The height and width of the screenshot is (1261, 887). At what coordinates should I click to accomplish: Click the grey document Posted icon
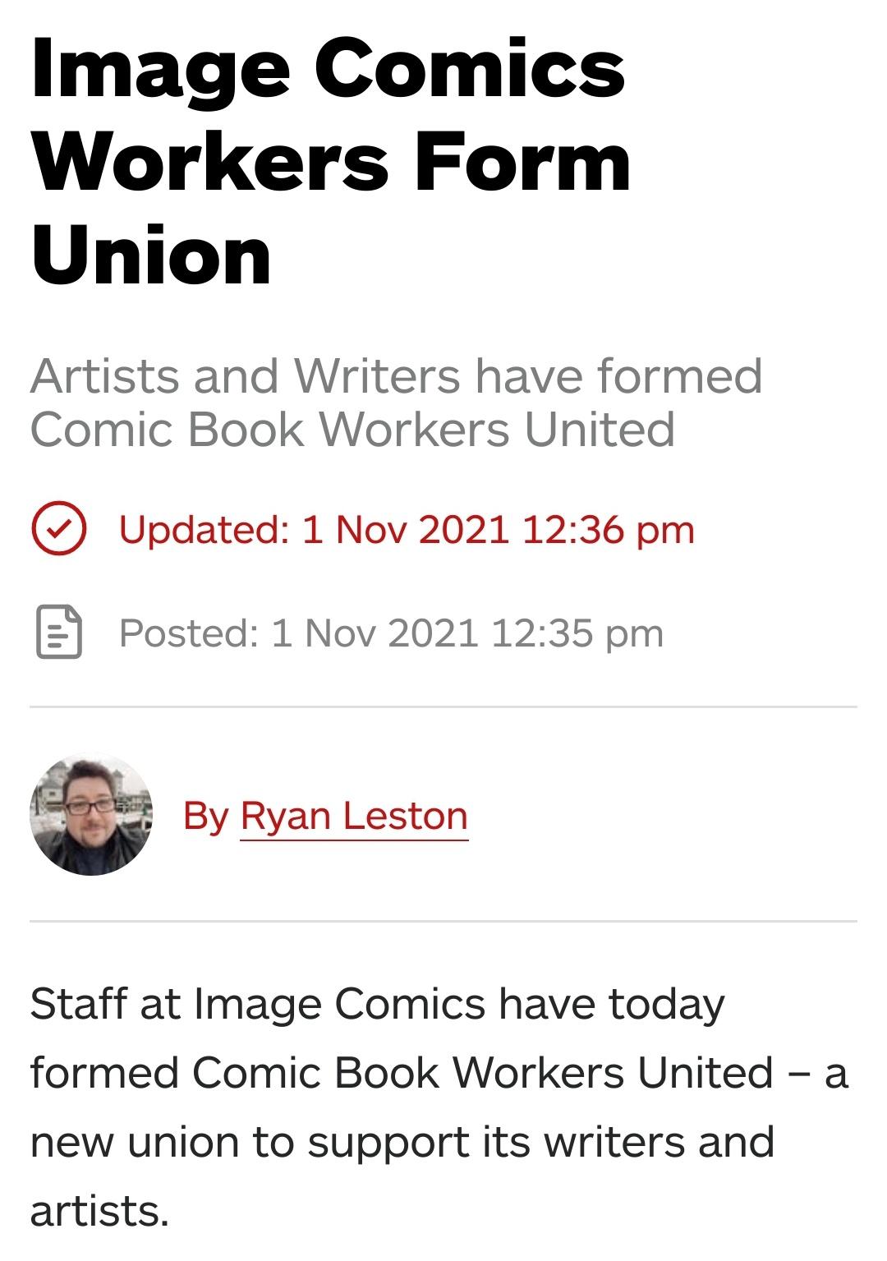tap(59, 633)
